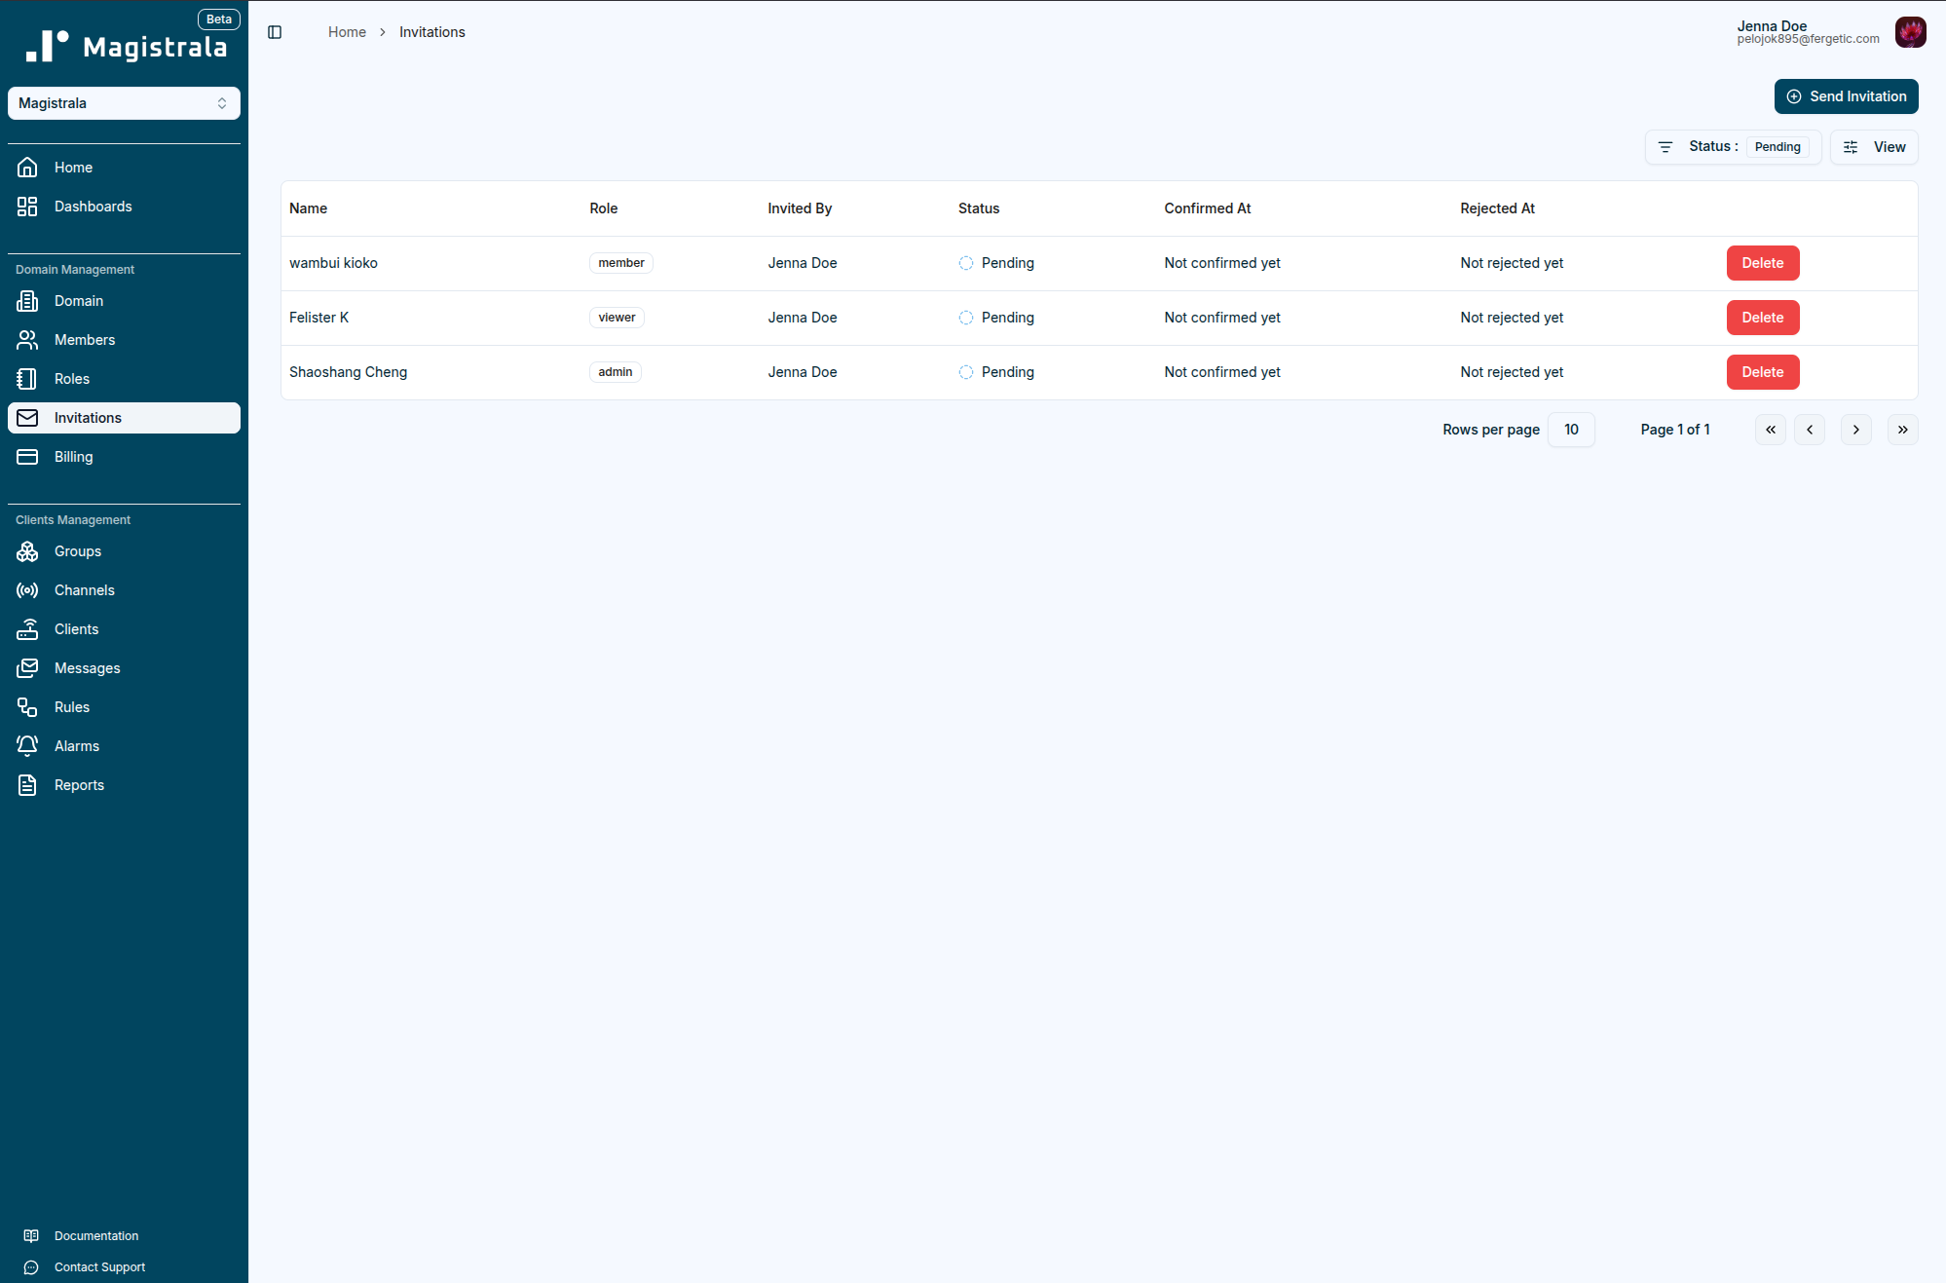Open Dashboards from the sidebar

coord(93,207)
